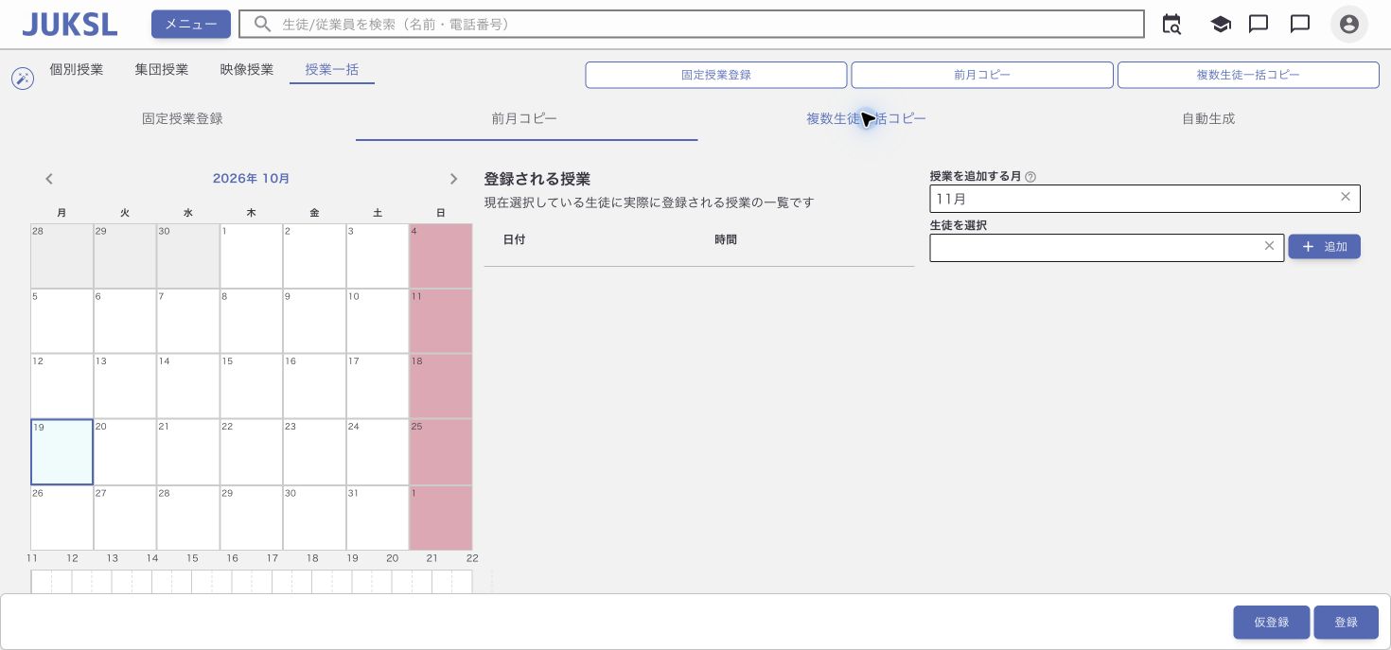Click the 2026年 10月 calendar header
1391x650 pixels.
pyautogui.click(x=252, y=179)
